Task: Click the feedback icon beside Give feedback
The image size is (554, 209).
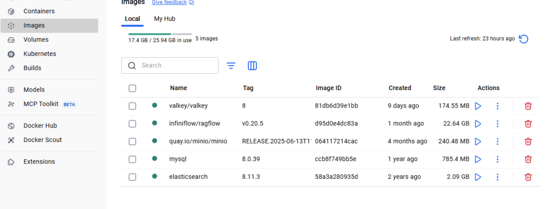Action: tap(191, 3)
